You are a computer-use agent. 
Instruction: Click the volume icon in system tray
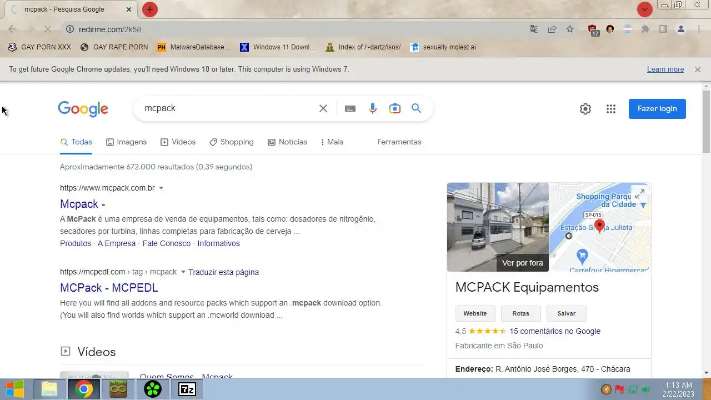pos(646,389)
